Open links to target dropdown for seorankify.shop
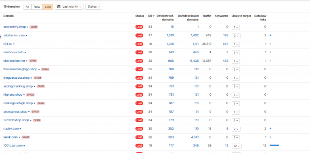Viewport: 310px width, 153px height. coord(236,27)
